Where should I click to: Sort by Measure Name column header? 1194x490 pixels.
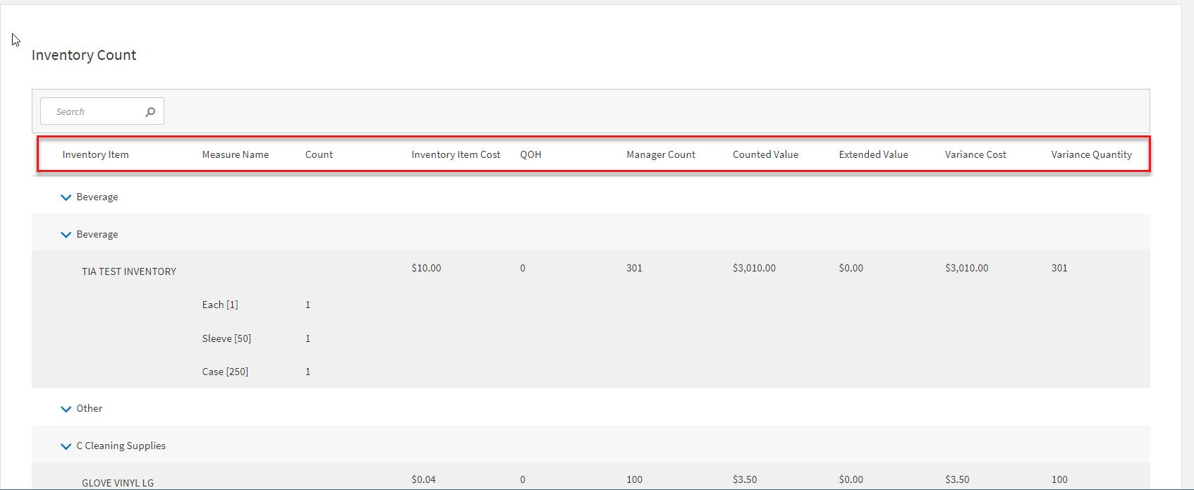tap(236, 154)
